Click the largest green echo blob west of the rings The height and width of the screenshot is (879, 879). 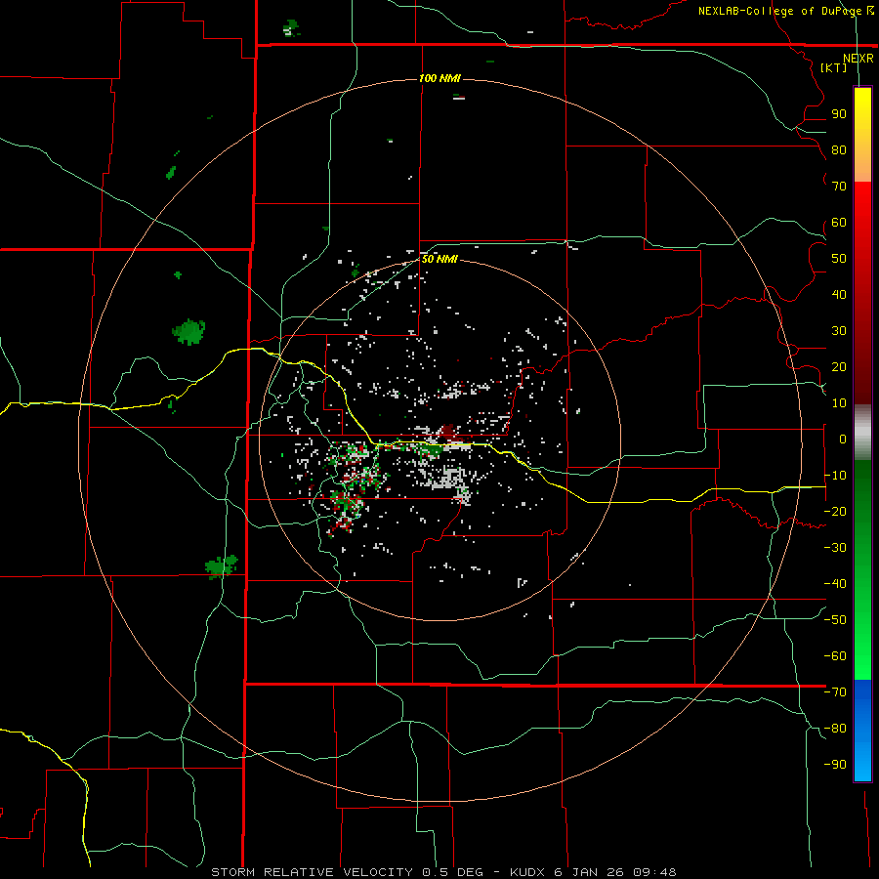188,332
